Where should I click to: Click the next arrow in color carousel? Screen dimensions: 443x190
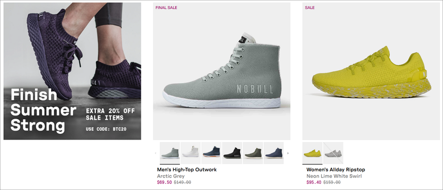[x=288, y=153]
